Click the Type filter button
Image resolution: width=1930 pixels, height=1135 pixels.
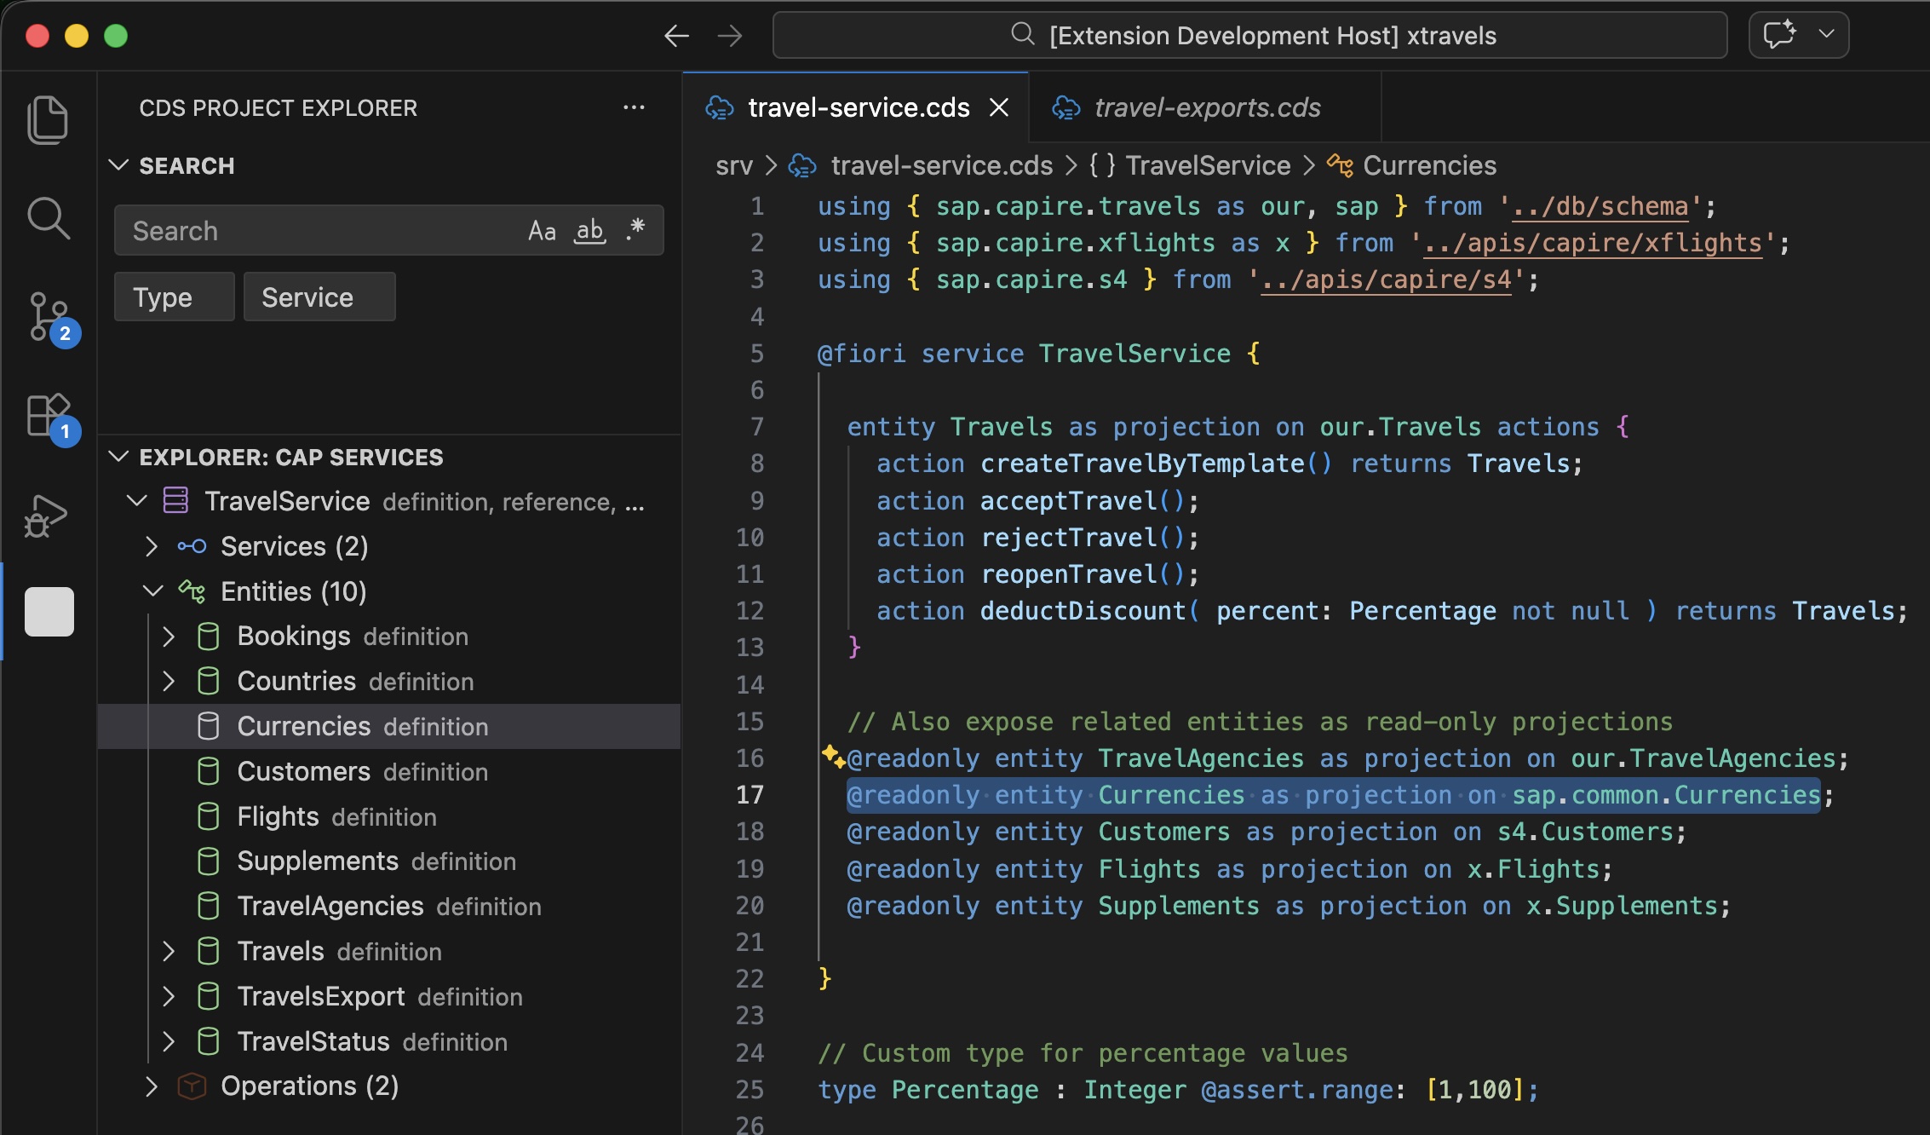pyautogui.click(x=174, y=297)
